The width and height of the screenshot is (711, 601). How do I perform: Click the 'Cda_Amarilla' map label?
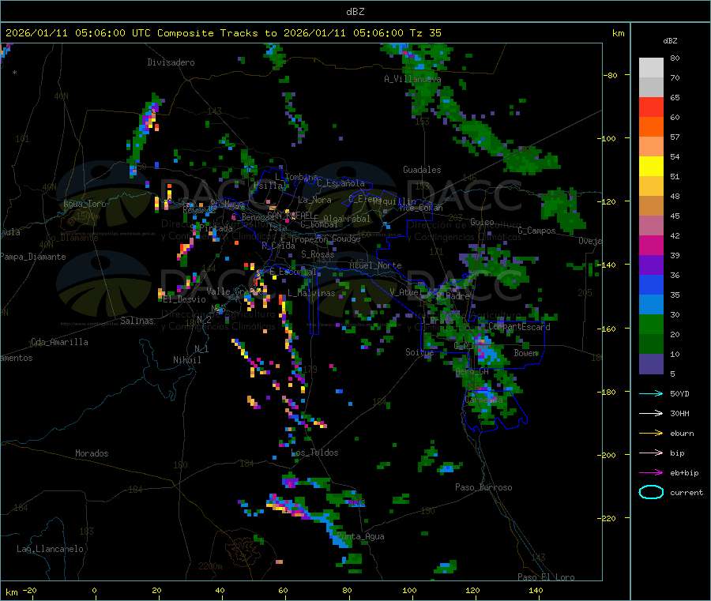point(59,342)
